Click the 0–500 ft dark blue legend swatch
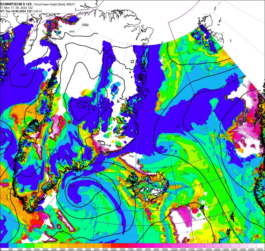Screen dimensions: 265x251 [5, 246]
